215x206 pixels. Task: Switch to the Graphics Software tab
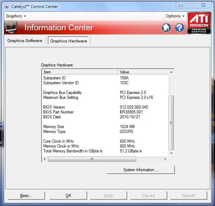[25, 41]
